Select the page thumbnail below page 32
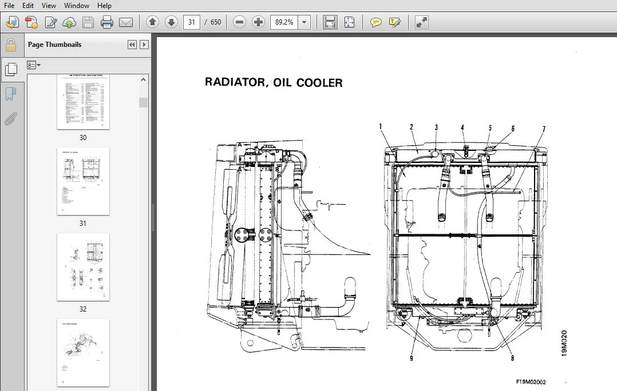This screenshot has width=617, height=391. pyautogui.click(x=83, y=353)
